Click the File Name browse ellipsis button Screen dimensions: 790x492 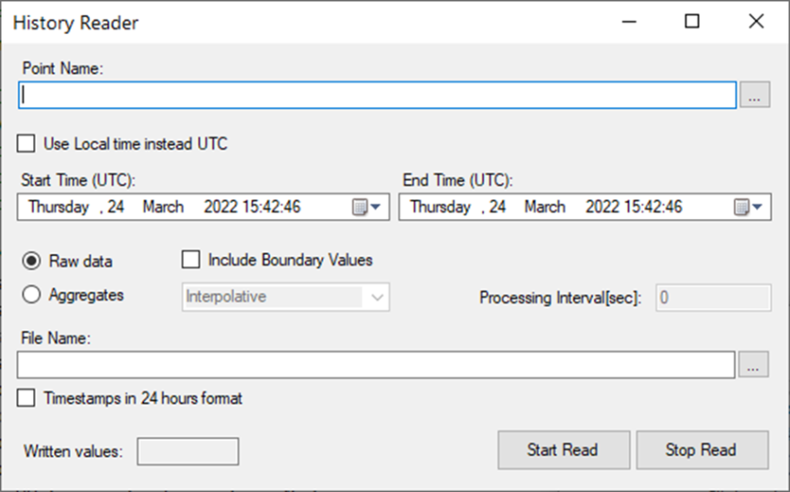pos(754,365)
